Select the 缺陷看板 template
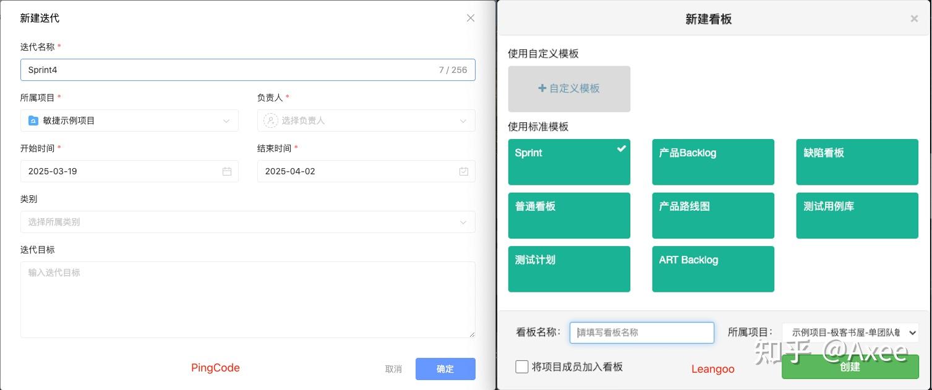Viewport: 932px width, 390px height. coord(857,162)
